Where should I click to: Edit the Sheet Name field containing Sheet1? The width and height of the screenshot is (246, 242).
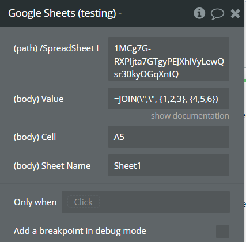coord(169,165)
